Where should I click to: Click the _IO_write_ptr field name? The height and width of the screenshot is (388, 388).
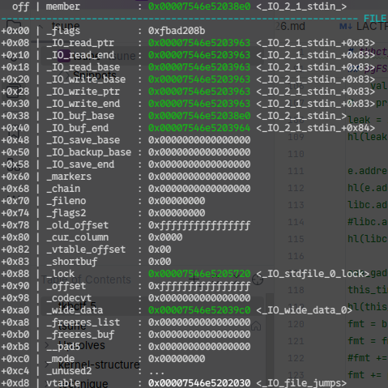83,92
